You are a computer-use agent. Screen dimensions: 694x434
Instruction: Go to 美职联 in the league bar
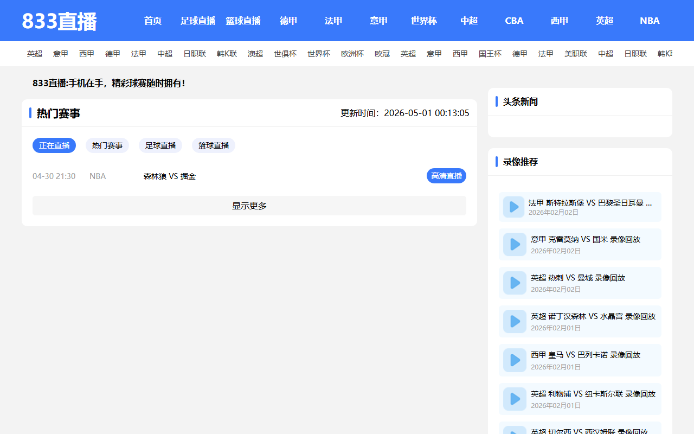[x=576, y=54]
